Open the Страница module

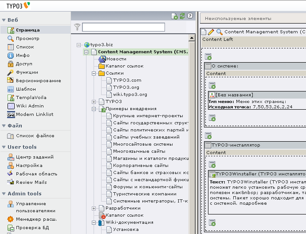click(27, 30)
